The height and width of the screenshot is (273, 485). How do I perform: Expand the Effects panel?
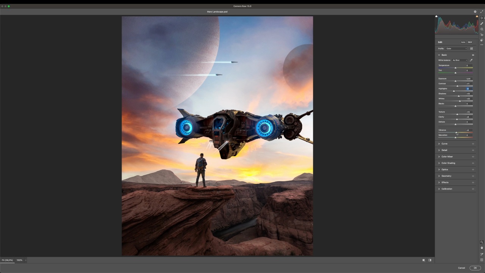[445, 182]
